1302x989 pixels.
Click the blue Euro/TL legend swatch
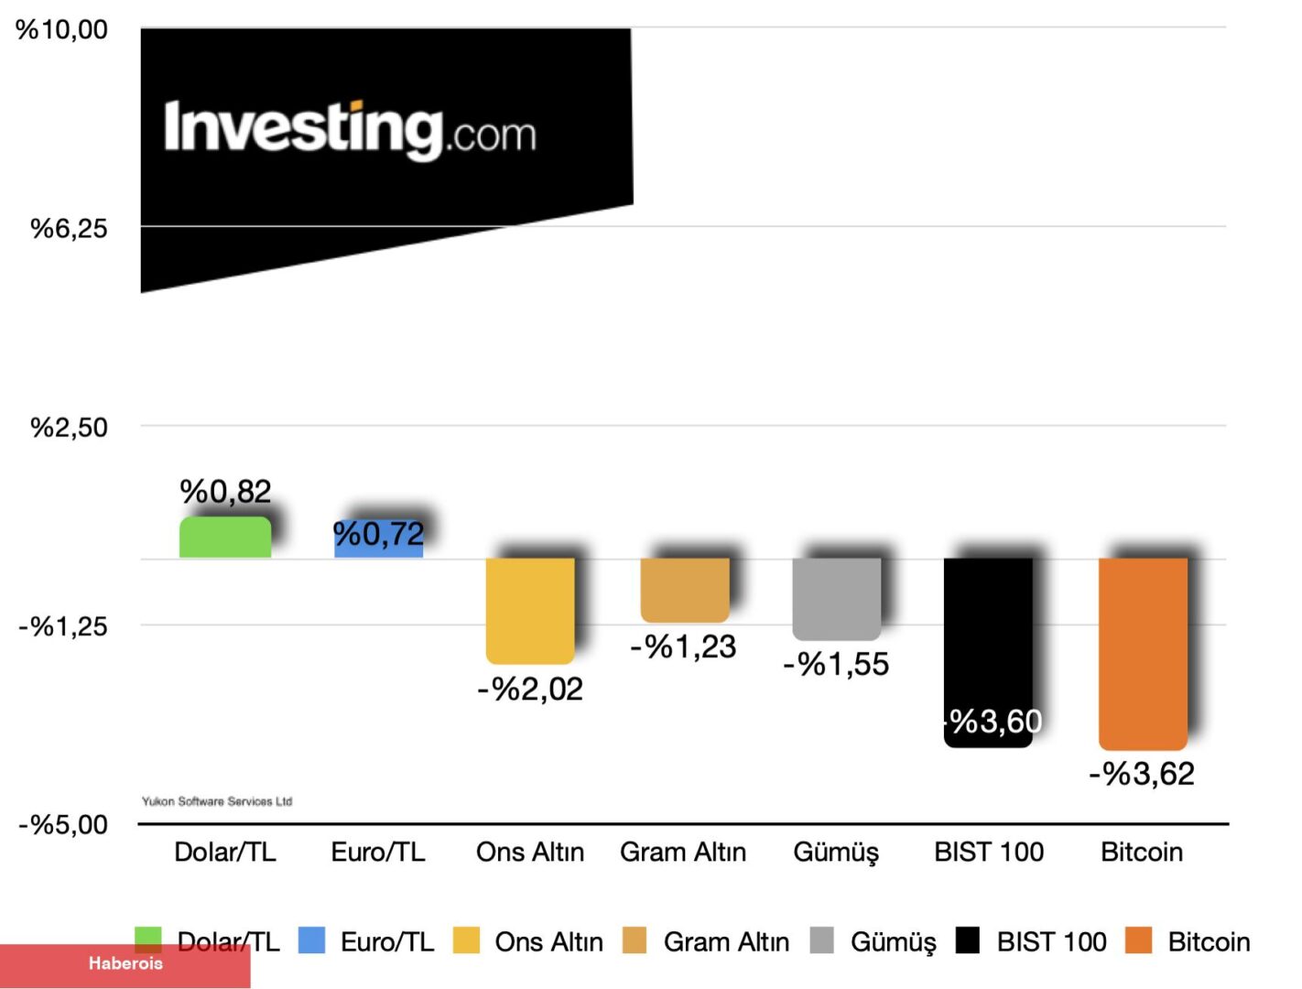[x=312, y=940]
